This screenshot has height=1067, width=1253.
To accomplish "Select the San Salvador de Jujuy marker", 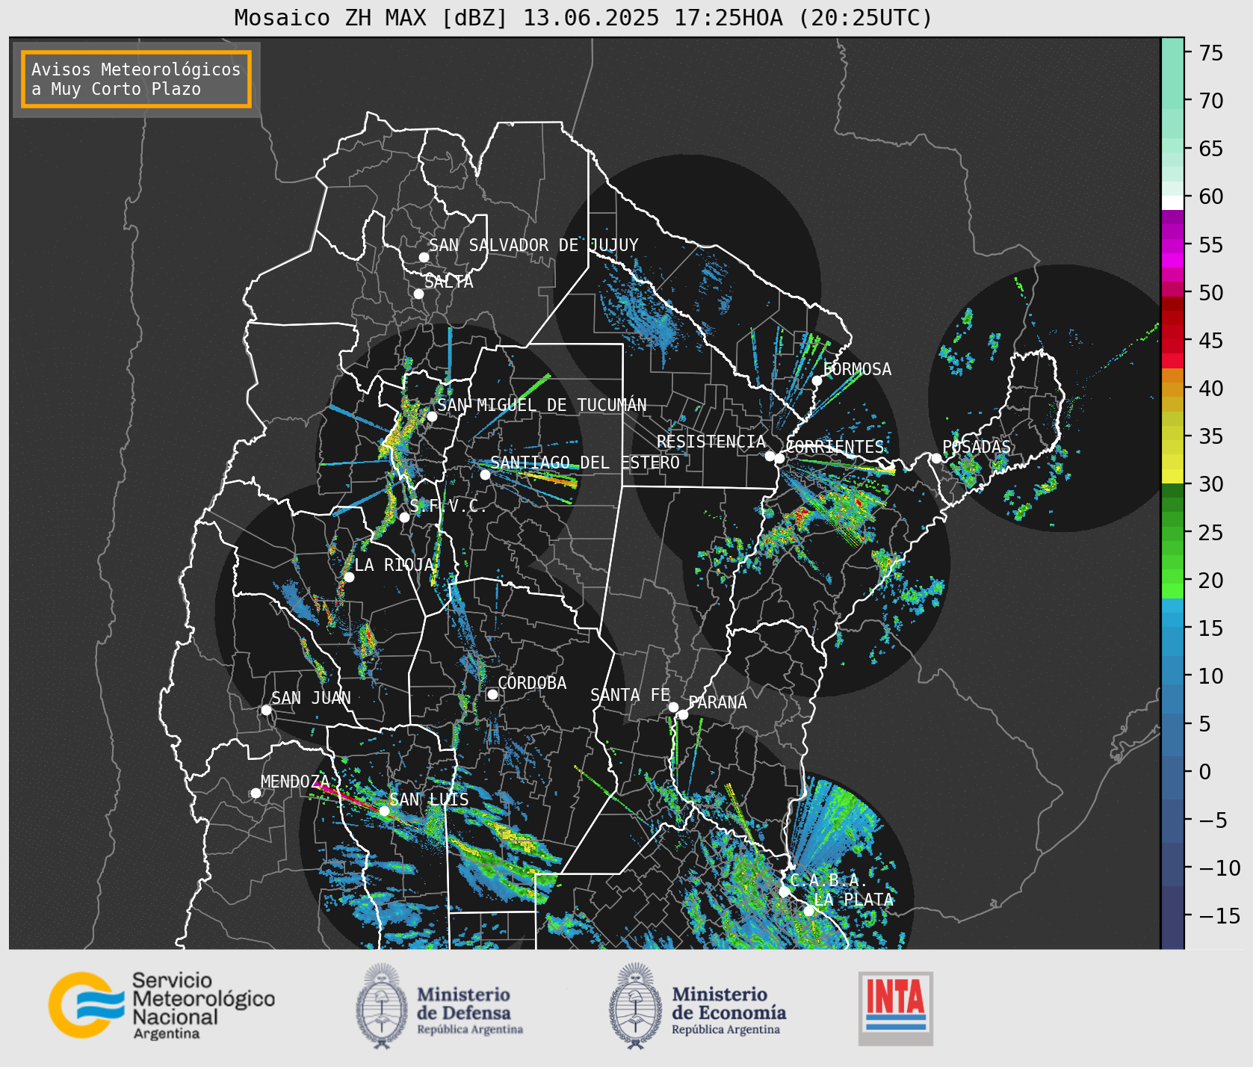I will (424, 257).
